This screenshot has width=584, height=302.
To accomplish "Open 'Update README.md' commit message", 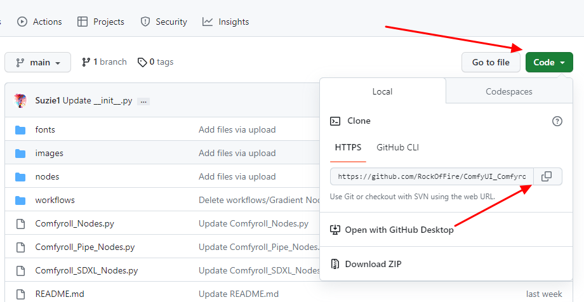I will pos(239,294).
